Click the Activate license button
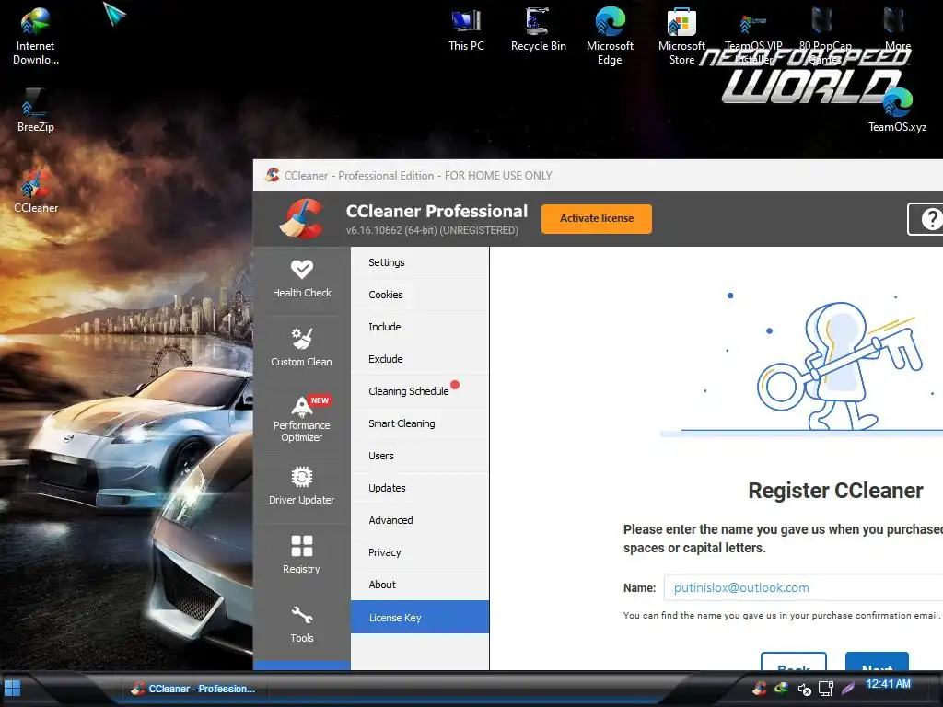This screenshot has width=943, height=707. tap(596, 219)
